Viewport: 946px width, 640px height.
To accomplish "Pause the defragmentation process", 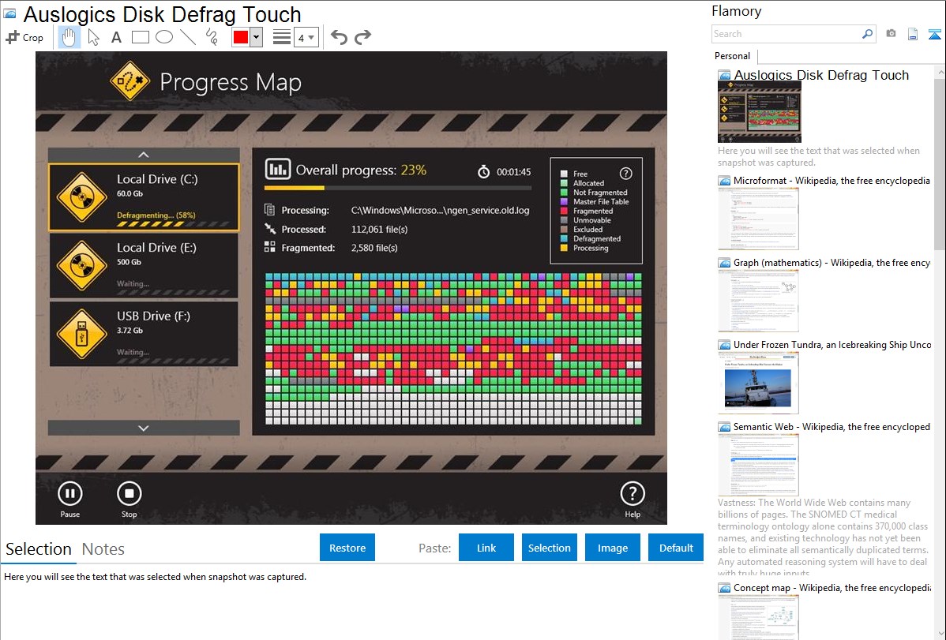I will [x=69, y=495].
